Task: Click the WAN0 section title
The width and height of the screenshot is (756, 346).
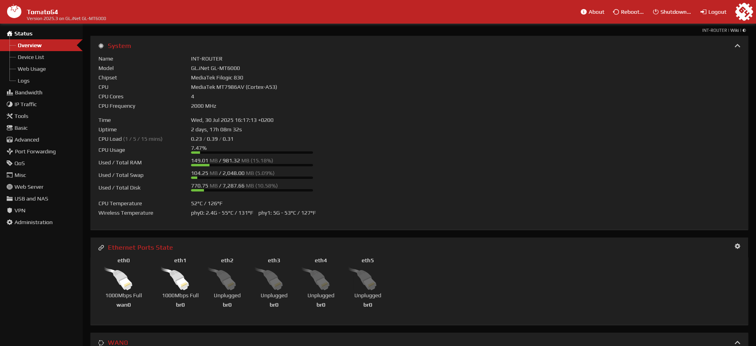Action: tap(118, 343)
